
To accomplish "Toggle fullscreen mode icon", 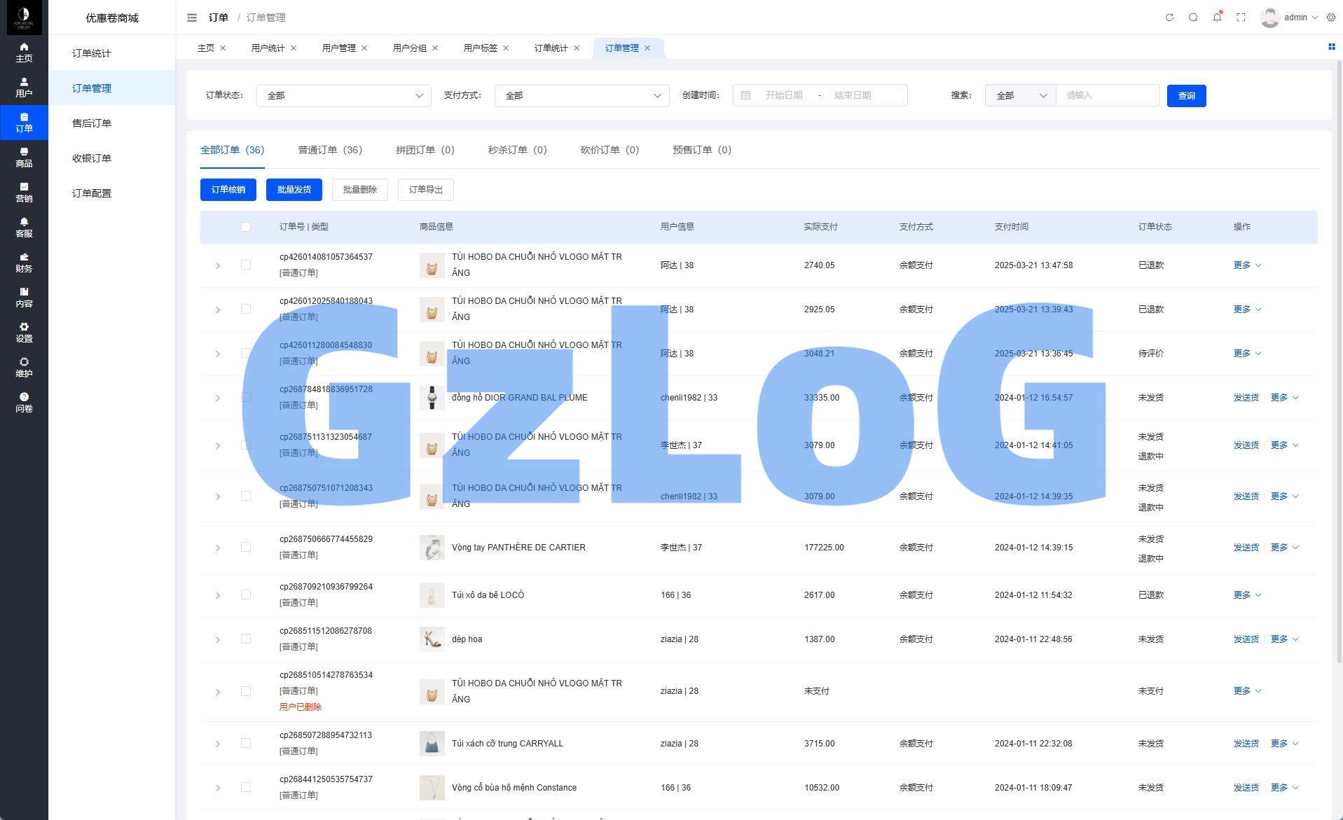I will click(1241, 18).
